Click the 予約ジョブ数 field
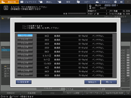Screen dimensions: 131x98 (x=98, y=14)
